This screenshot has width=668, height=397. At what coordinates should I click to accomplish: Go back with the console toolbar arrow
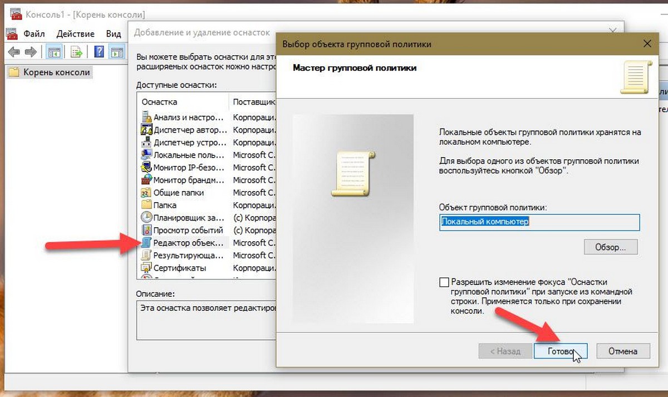[x=14, y=52]
